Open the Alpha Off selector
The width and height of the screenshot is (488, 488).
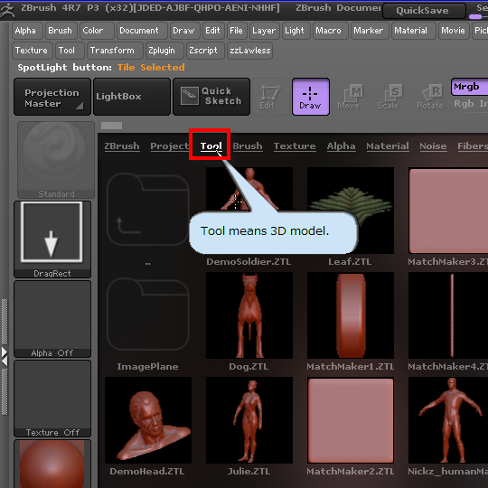click(52, 319)
